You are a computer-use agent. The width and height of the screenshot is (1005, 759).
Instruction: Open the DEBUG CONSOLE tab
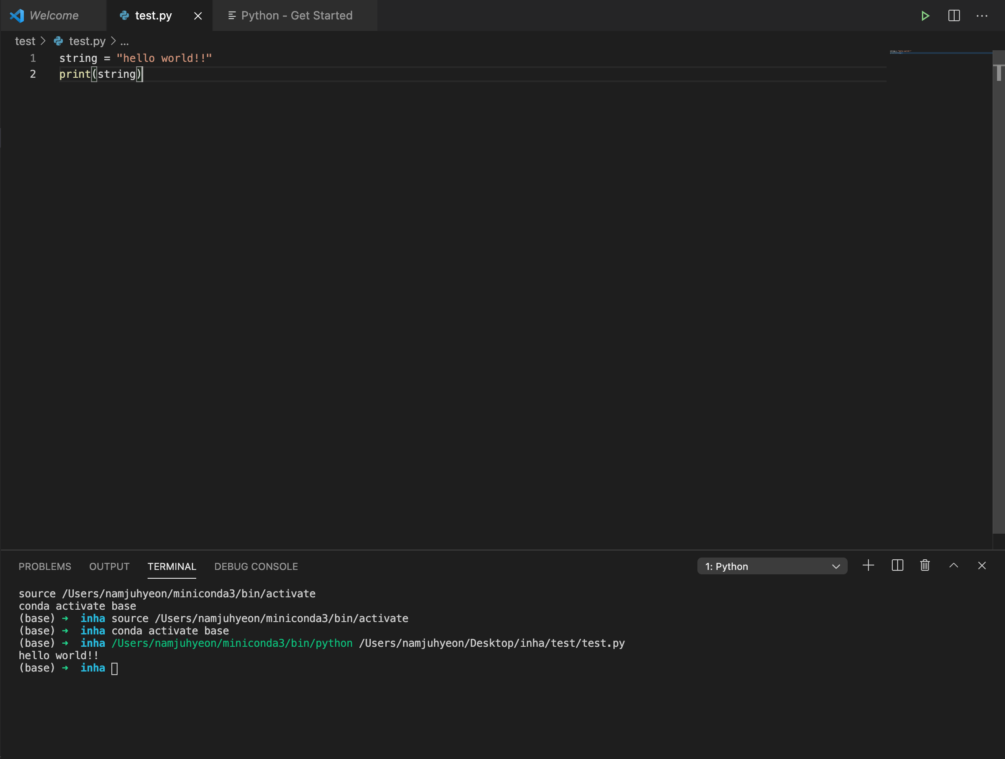coord(256,566)
